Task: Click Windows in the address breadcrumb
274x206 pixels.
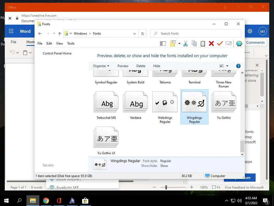Action: [80, 34]
